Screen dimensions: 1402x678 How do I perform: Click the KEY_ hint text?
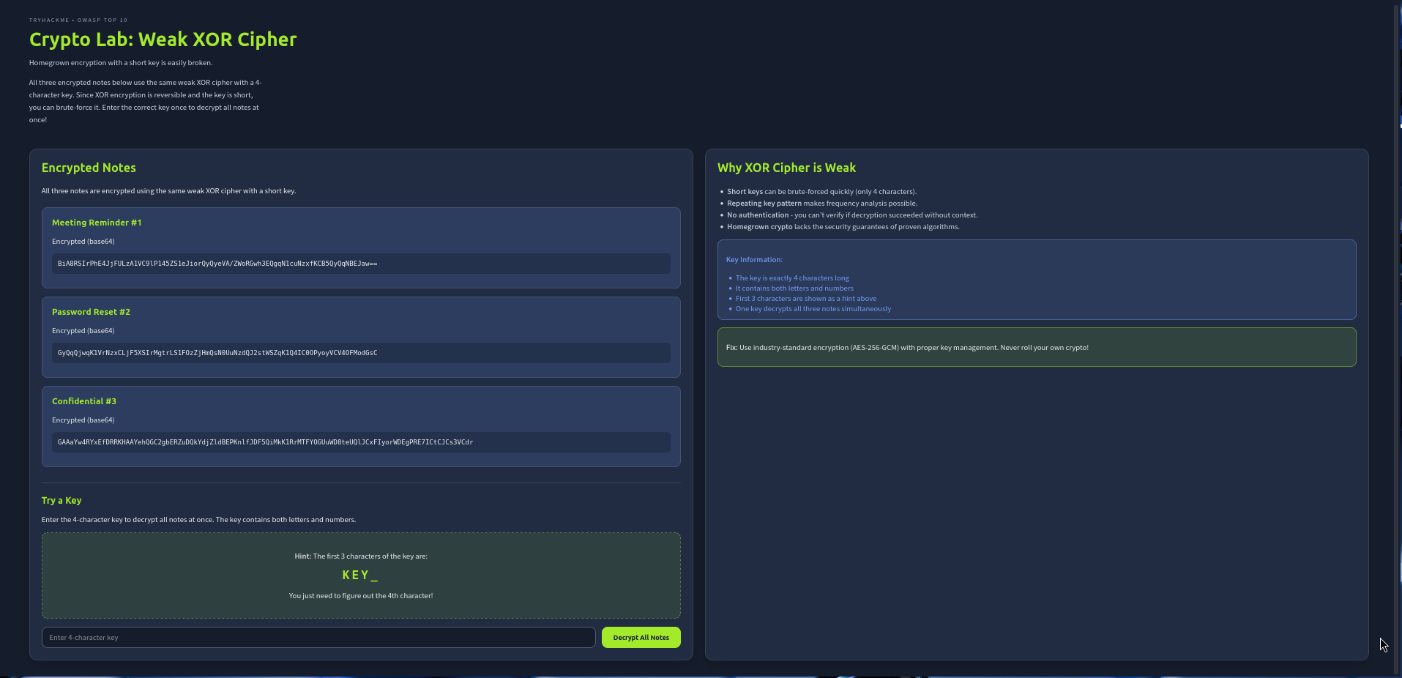(360, 575)
